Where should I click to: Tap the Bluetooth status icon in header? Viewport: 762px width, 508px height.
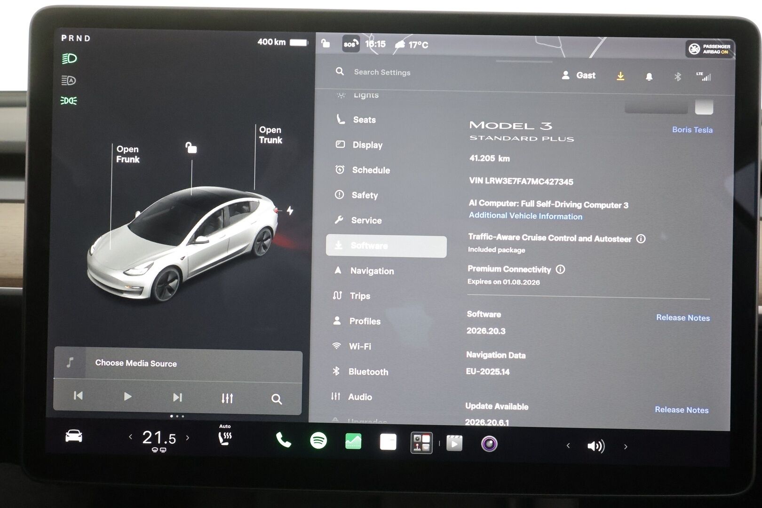click(678, 76)
